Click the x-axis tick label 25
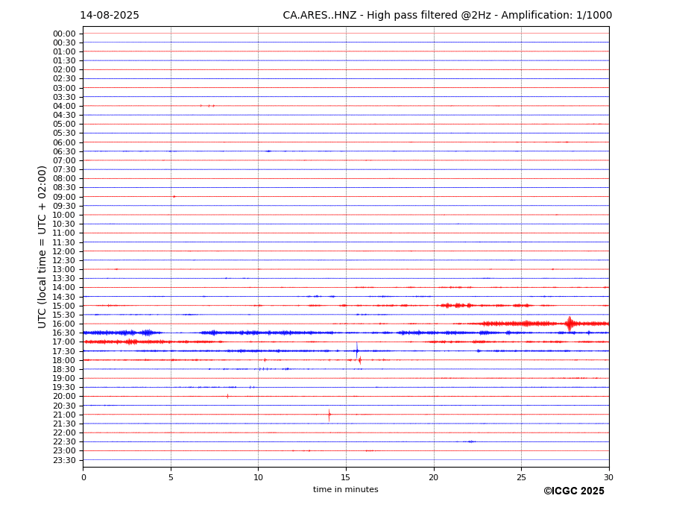This screenshot has height=519, width=691. click(x=521, y=477)
